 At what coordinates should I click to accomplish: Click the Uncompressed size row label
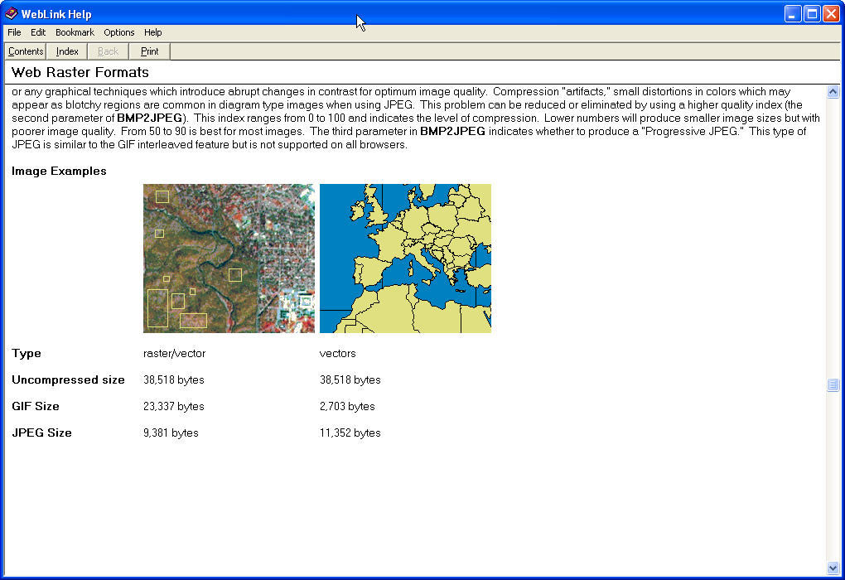point(68,379)
